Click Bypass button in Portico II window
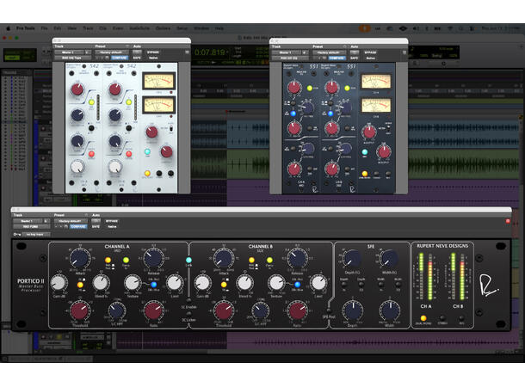Image resolution: width=525 pixels, height=387 pixels. click(x=112, y=221)
